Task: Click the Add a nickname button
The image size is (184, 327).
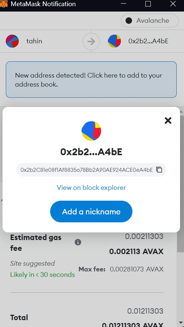Action: pos(91,212)
